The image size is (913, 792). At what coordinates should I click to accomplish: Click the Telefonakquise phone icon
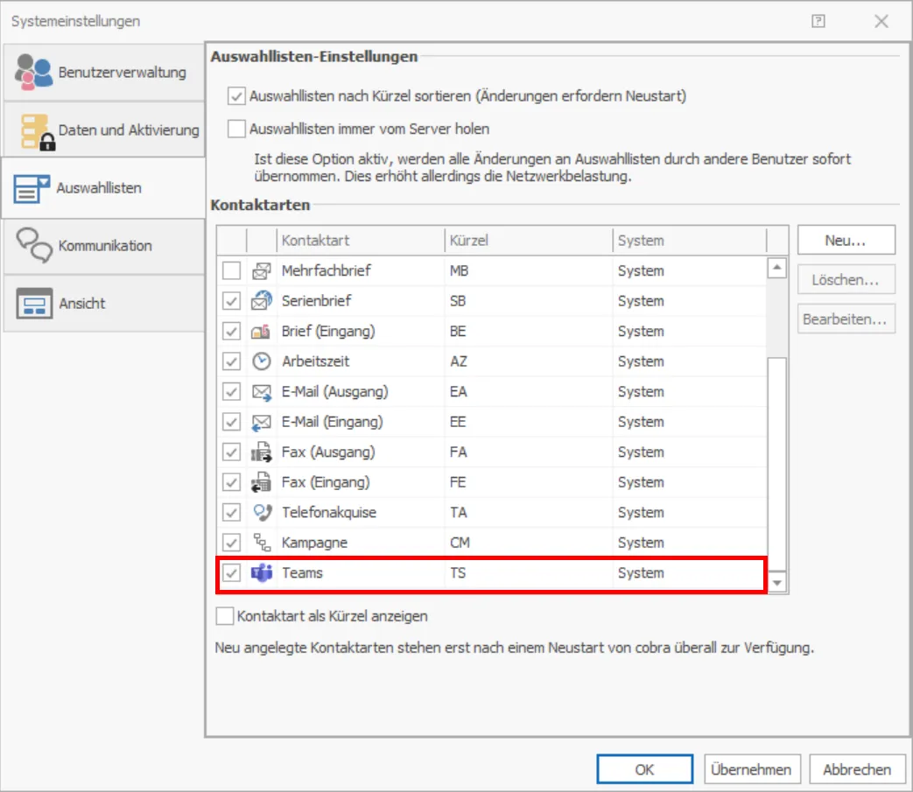click(263, 513)
